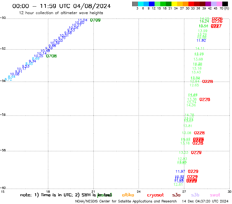232x204 pixels.
Task: Click the red '0229' next to 13.23
Action: click(196, 153)
